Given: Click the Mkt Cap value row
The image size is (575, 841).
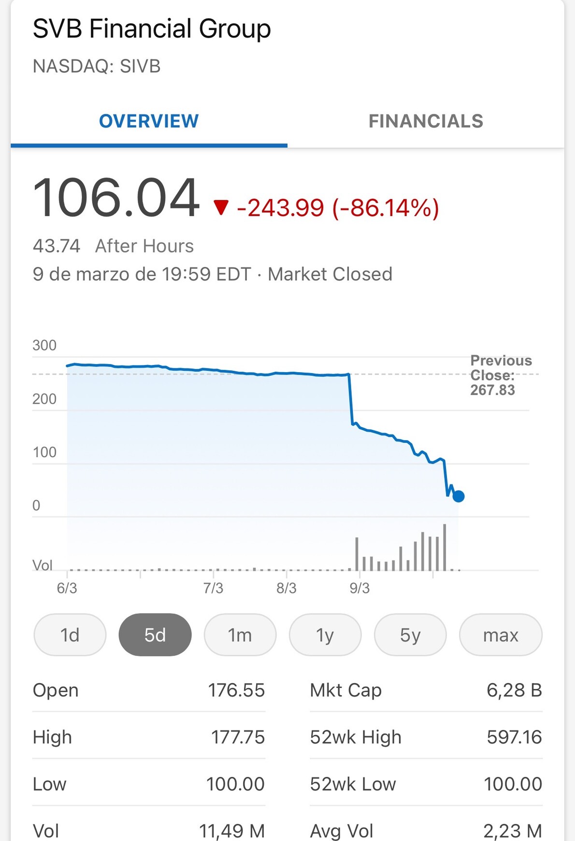Looking at the screenshot, I should coord(426,690).
